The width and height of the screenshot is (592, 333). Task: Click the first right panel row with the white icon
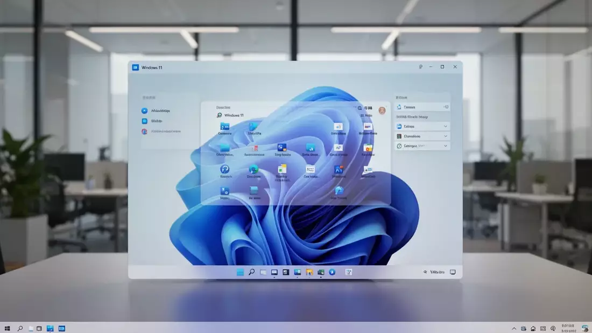[x=422, y=107]
